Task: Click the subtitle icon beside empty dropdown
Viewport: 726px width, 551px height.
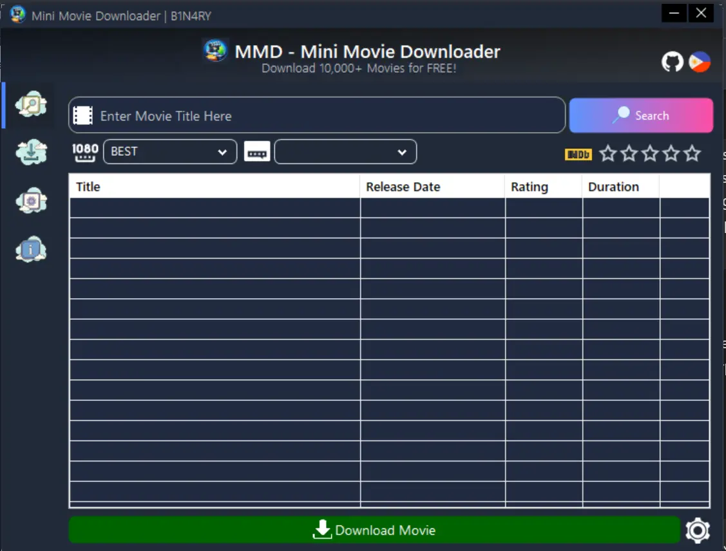Action: click(257, 152)
